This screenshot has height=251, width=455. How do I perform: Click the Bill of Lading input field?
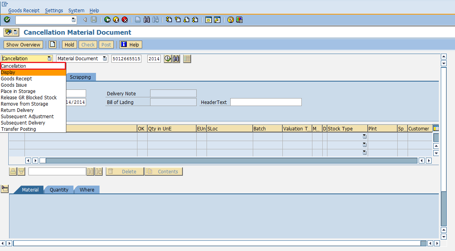pyautogui.click(x=173, y=102)
